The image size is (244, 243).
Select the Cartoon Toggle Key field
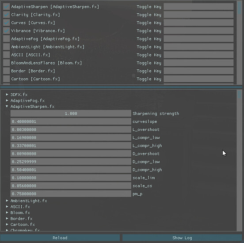[x=198, y=79]
